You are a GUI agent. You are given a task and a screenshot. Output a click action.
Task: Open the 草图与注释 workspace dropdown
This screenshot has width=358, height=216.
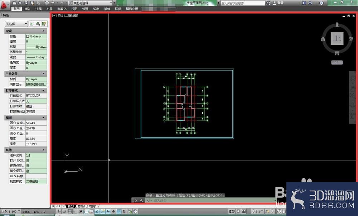[90, 3]
